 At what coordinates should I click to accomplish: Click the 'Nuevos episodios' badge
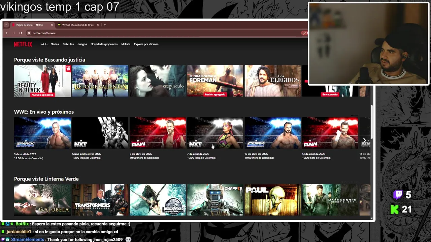(x=42, y=95)
